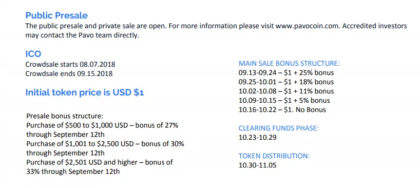Click the Public Presale heading
The height and width of the screenshot is (188, 420).
[x=57, y=15]
